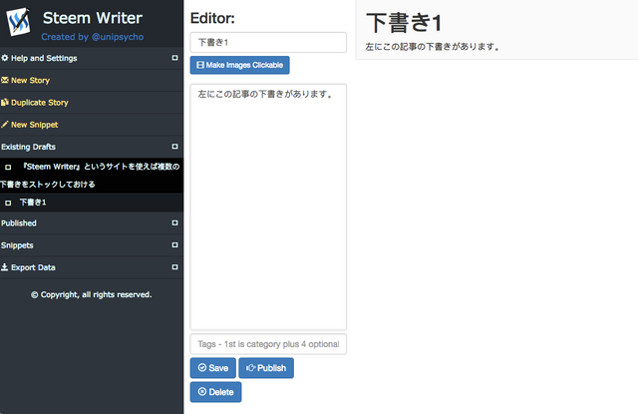Viewport: 638px width, 414px height.
Task: Click the copy icon beside Duplicate Story
Action: pyautogui.click(x=5, y=102)
